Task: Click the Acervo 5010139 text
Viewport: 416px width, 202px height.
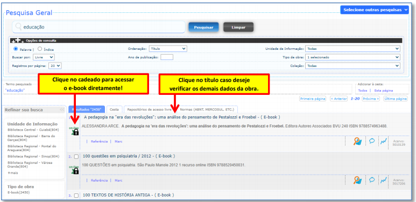Action: point(399,143)
